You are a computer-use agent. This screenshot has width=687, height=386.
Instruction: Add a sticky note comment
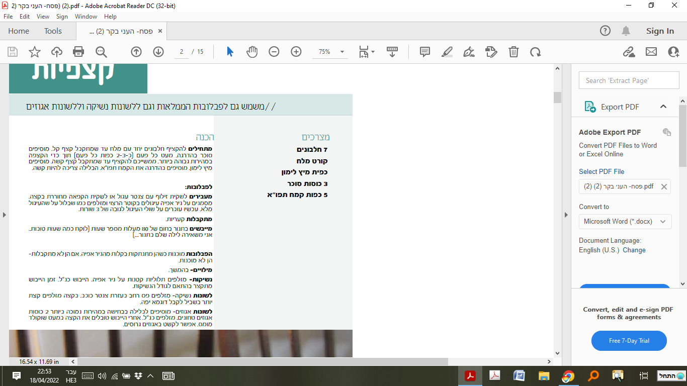click(425, 52)
